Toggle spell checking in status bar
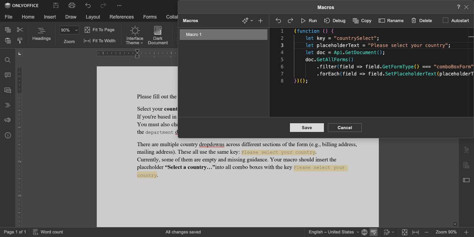474x237 pixels. pyautogui.click(x=374, y=232)
